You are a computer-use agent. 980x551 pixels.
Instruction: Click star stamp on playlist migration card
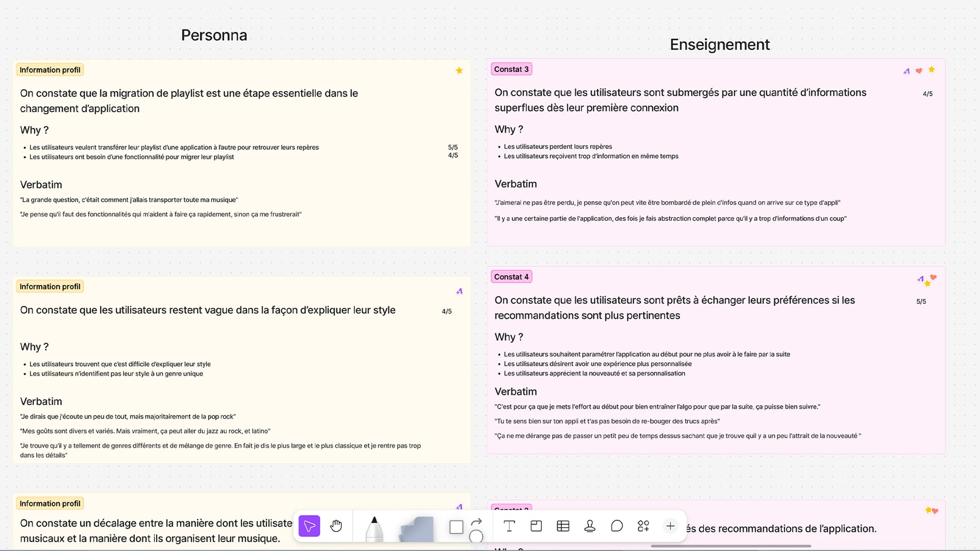459,70
